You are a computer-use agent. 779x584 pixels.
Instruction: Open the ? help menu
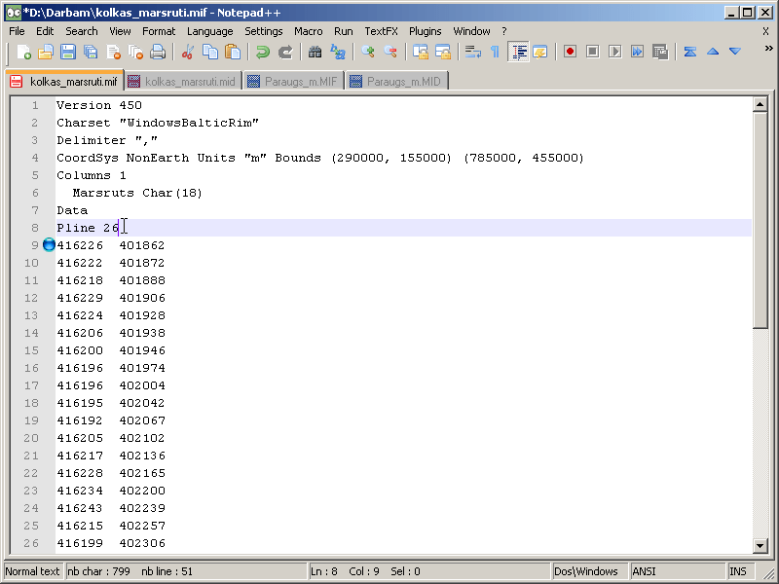504,31
